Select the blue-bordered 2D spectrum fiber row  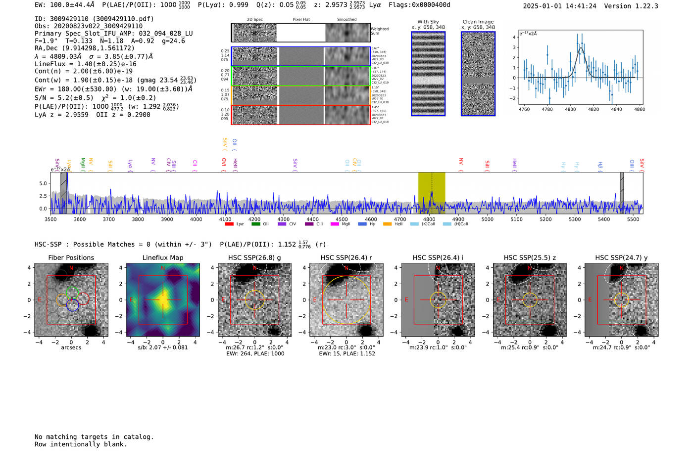(300, 56)
